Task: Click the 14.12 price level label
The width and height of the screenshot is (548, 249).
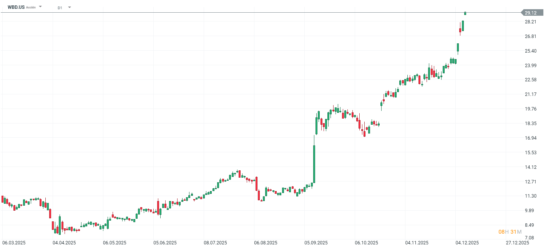Action: coord(530,167)
